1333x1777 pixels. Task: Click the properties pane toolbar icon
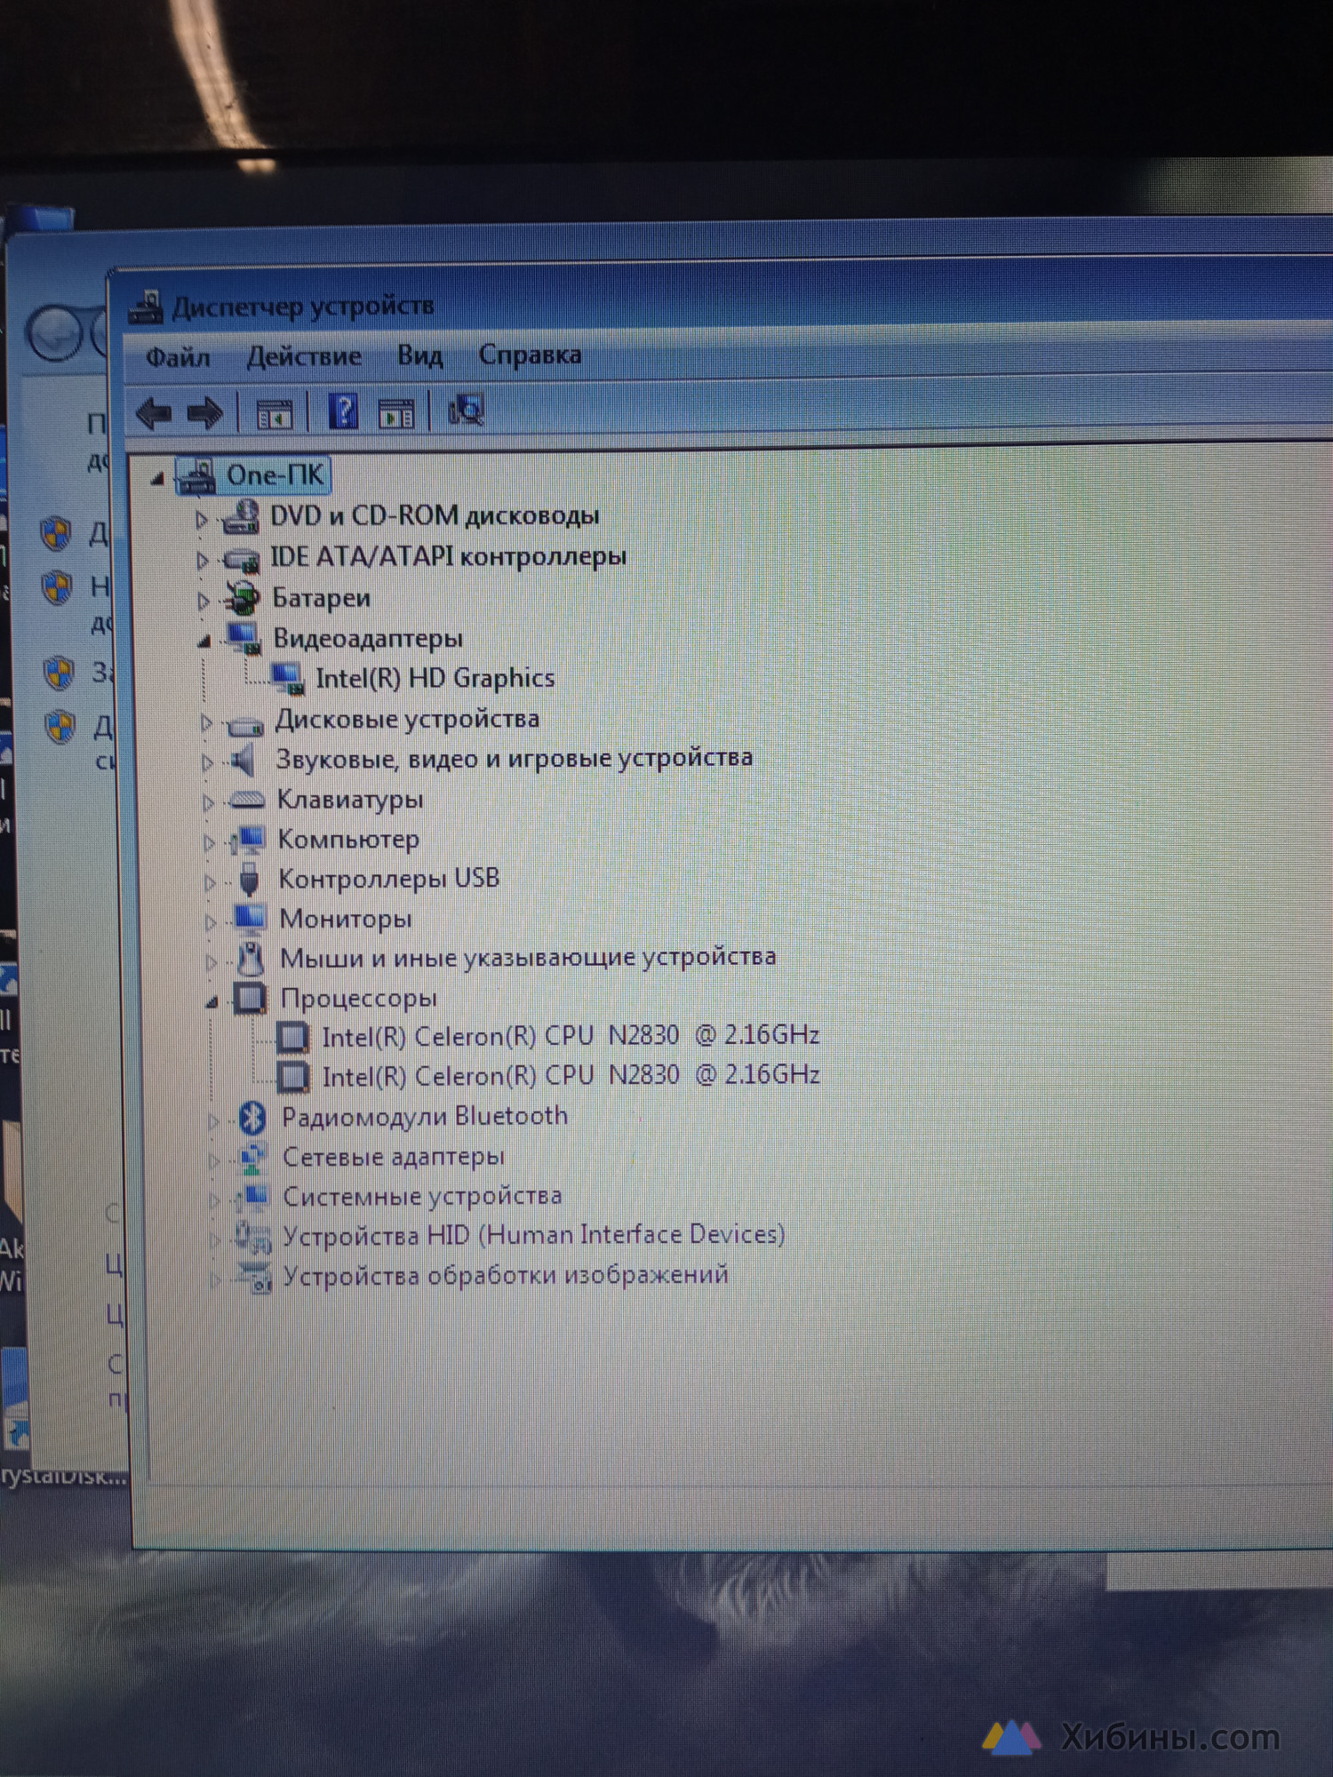pyautogui.click(x=396, y=413)
